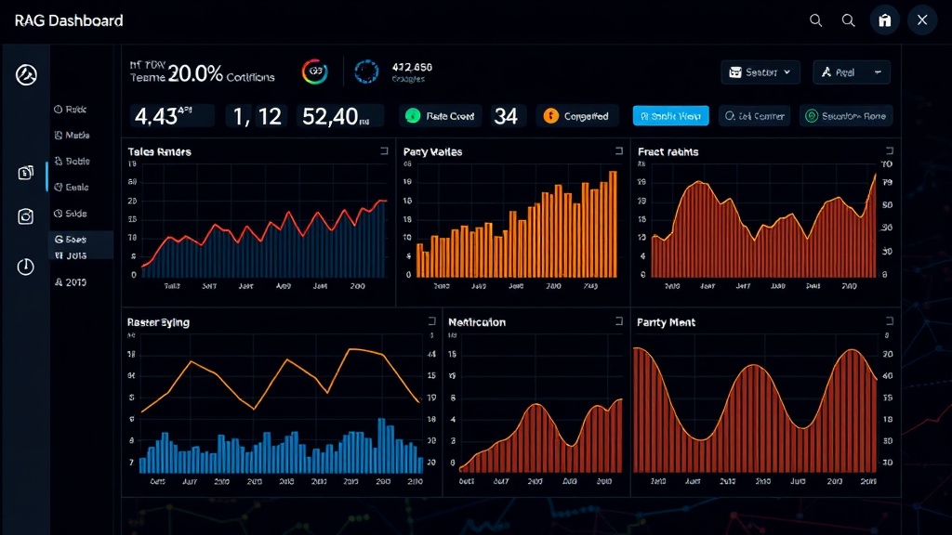The width and height of the screenshot is (952, 535).
Task: Click the 1, 12 stat tile
Action: click(258, 116)
